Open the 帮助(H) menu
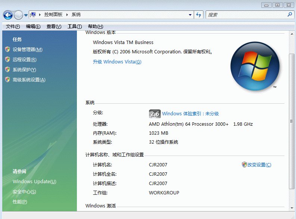Viewport: 296px width, 219px height. [x=96, y=26]
